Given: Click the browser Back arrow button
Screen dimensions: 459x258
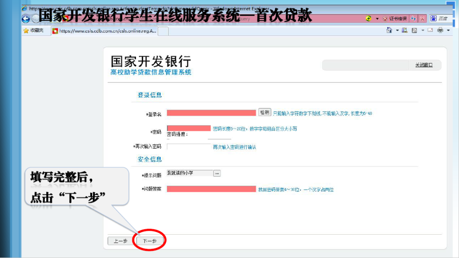Looking at the screenshot, I should click(26, 19).
